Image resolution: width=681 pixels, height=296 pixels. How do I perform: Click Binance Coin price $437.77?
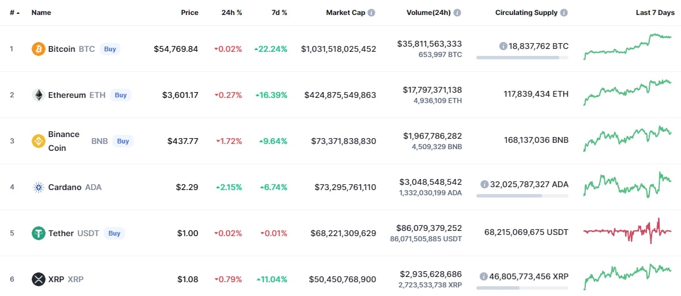click(x=183, y=141)
